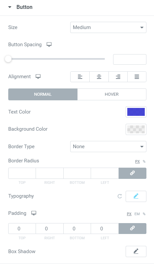The height and width of the screenshot is (266, 154).
Task: Select right alignment icon
Action: coord(118,77)
